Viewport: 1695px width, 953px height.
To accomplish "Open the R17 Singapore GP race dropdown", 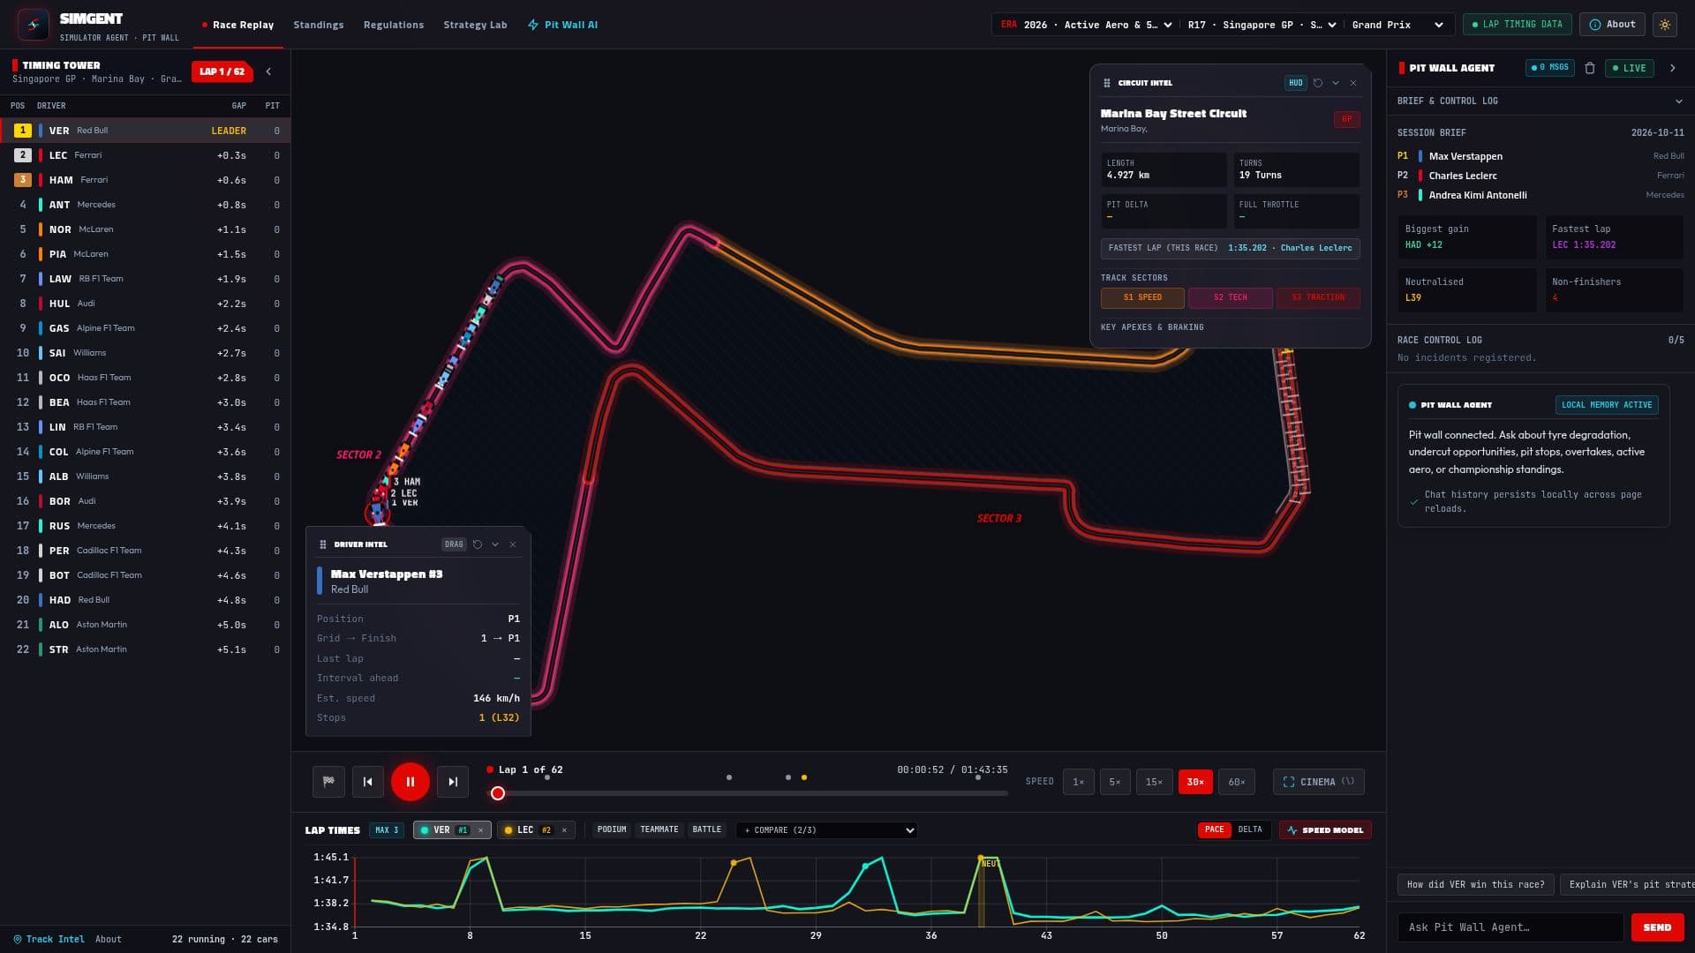I will (1262, 25).
